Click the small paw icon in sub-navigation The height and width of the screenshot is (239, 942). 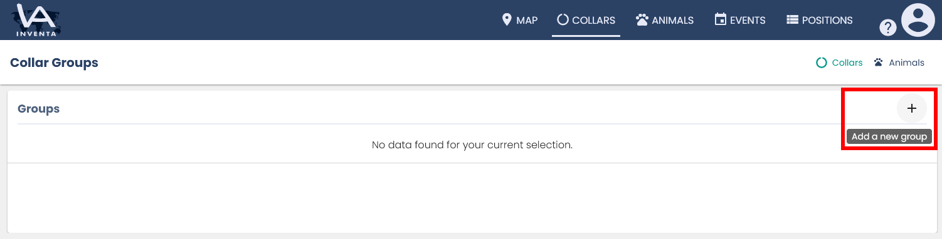(878, 63)
